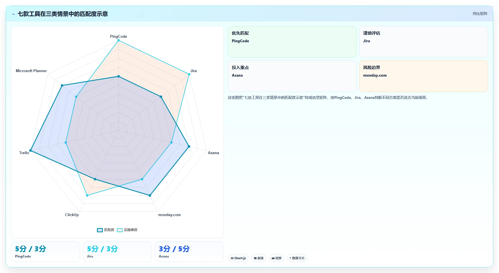Click the 匹配度 data point at Asana

point(189,147)
